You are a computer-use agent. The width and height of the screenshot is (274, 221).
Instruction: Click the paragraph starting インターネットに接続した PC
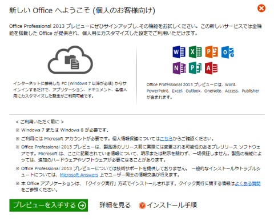pos(70,90)
